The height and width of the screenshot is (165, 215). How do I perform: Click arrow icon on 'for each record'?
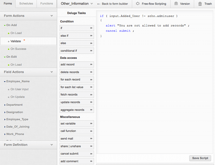[x=91, y=80]
